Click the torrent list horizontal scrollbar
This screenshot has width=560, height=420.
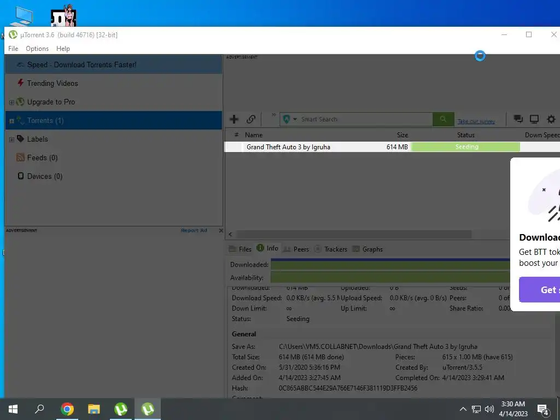[354, 234]
